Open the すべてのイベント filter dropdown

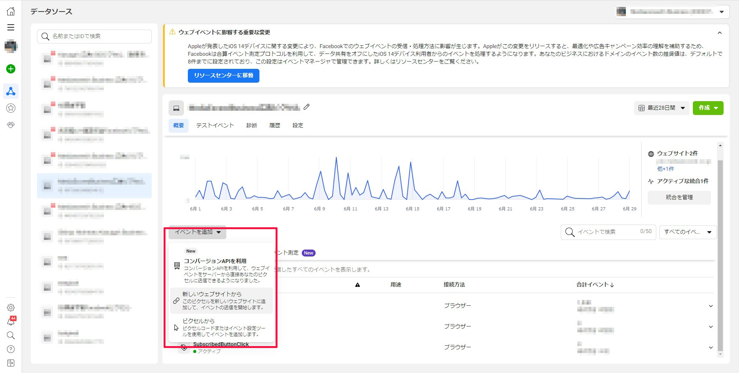[688, 232]
